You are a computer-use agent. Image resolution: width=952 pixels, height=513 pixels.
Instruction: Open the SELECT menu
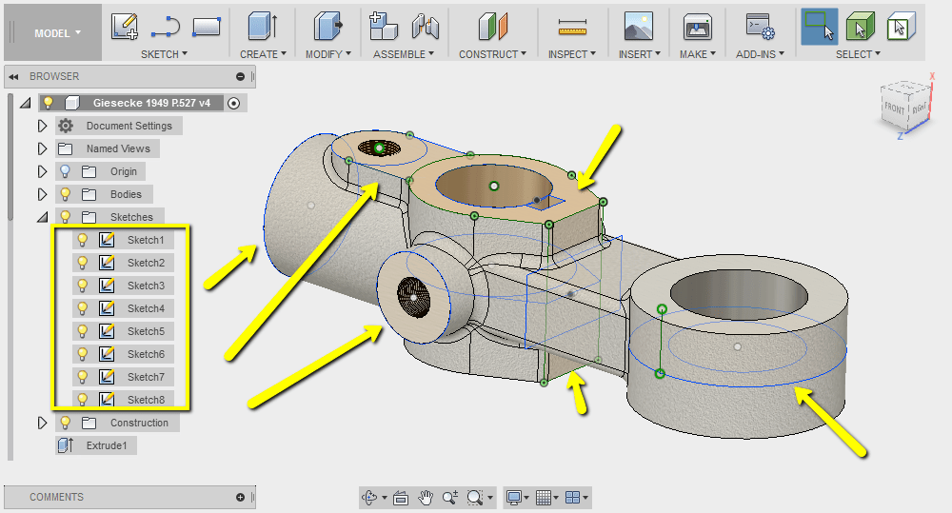(x=858, y=54)
